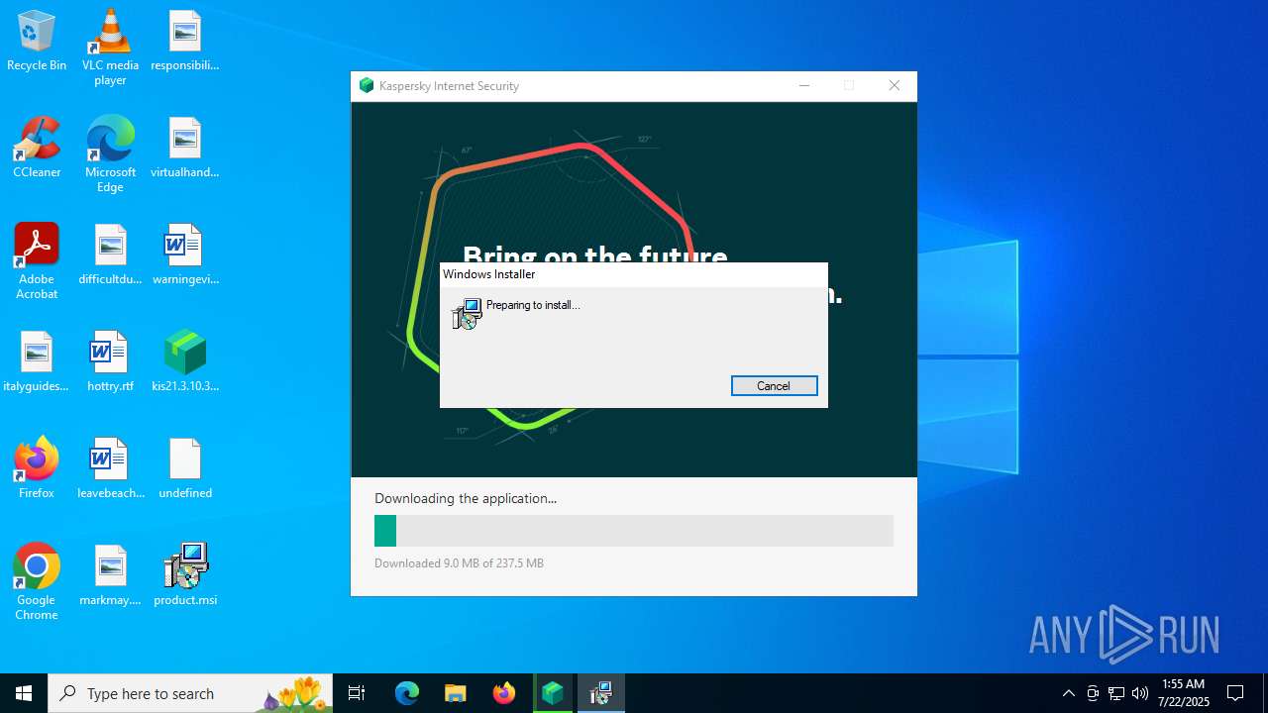Click the 'Downloading the application...' text
This screenshot has width=1268, height=713.
466,498
